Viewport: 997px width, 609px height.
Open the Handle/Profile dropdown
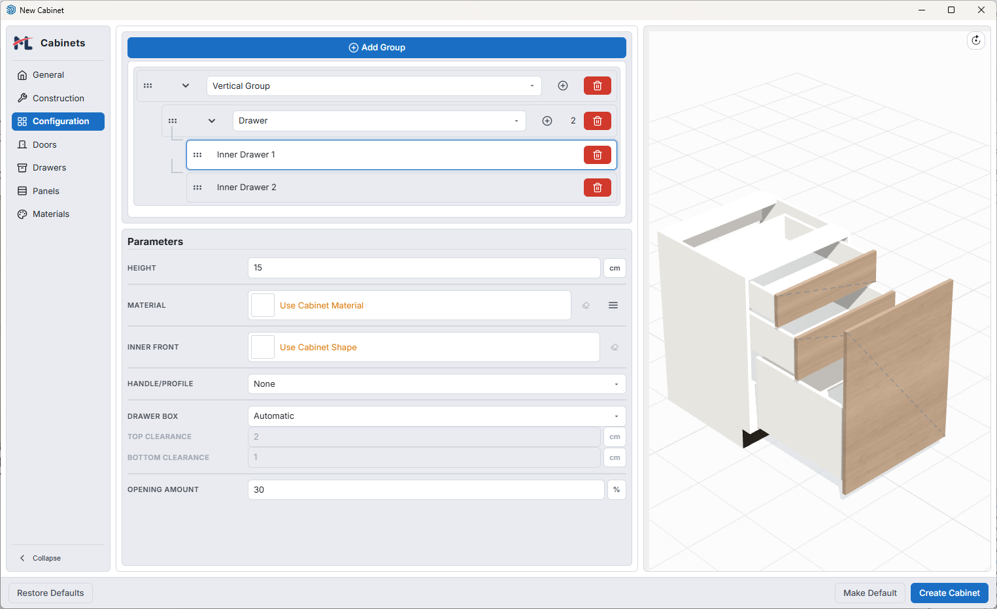click(437, 384)
